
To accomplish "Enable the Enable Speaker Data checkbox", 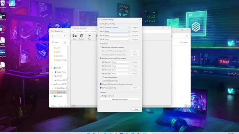I will click(x=103, y=81).
